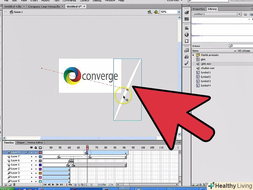Image resolution: width=253 pixels, height=190 pixels.
Task: Hide Layer 4 via its visibility dot
Action: coord(32,177)
